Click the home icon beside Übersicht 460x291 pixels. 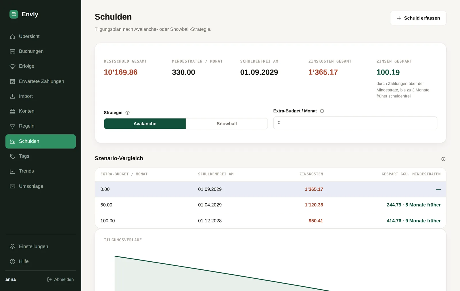click(x=12, y=37)
